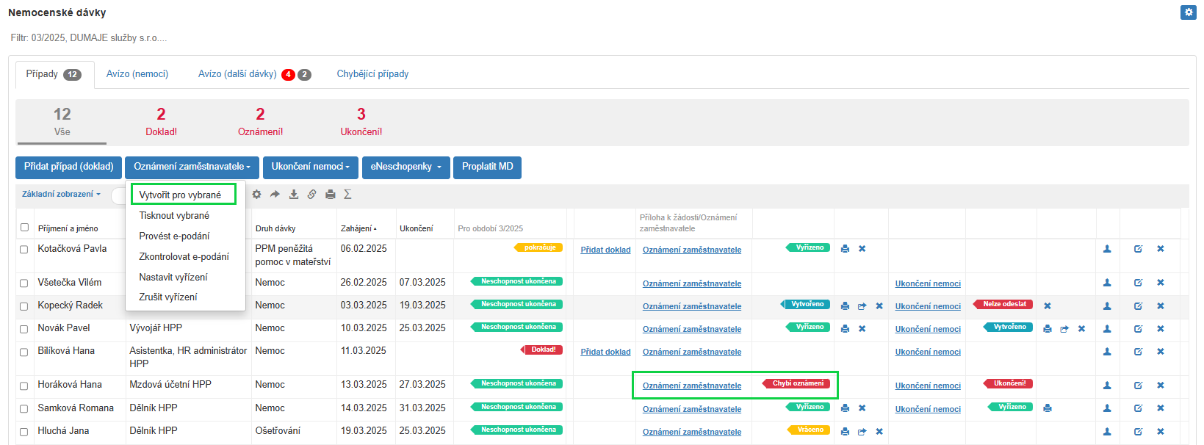The width and height of the screenshot is (1204, 445).
Task: Expand the Základní zobrazení view selector
Action: (x=61, y=195)
